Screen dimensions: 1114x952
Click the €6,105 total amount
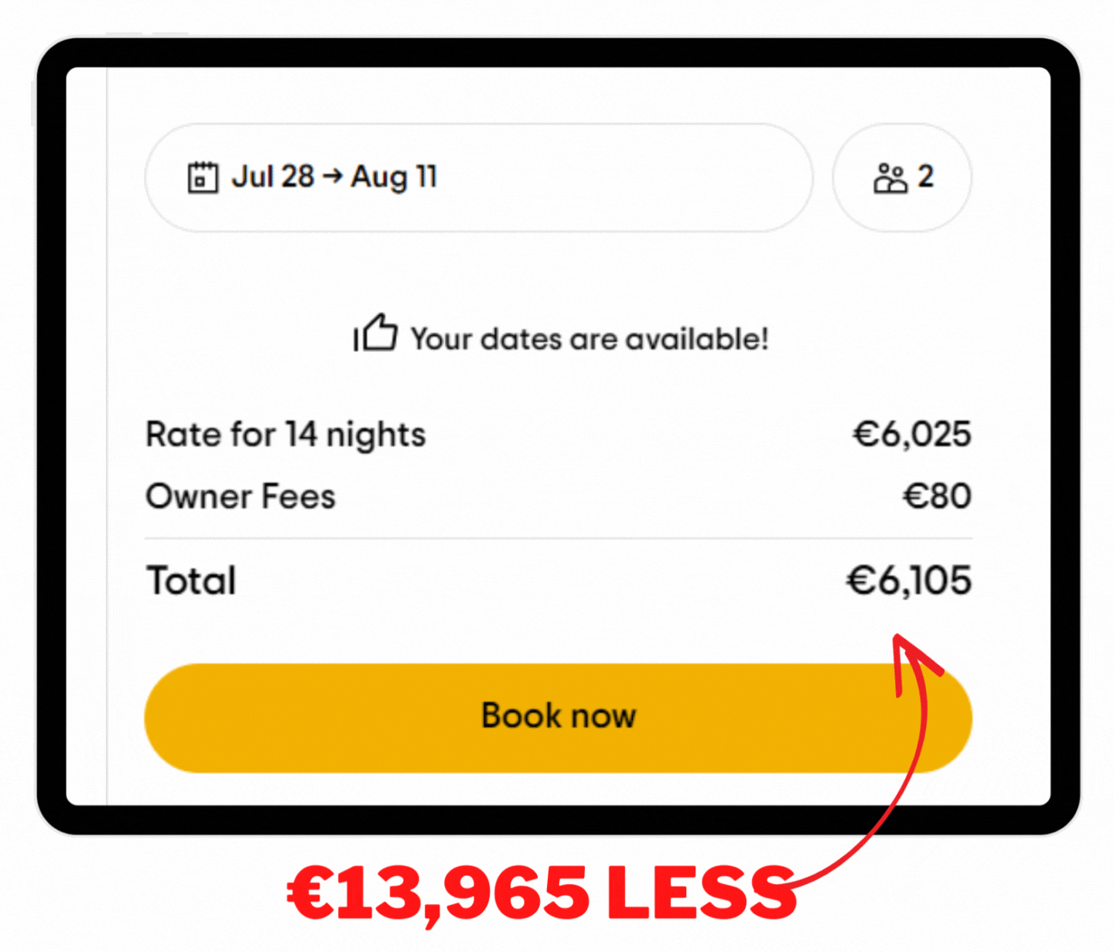(909, 580)
